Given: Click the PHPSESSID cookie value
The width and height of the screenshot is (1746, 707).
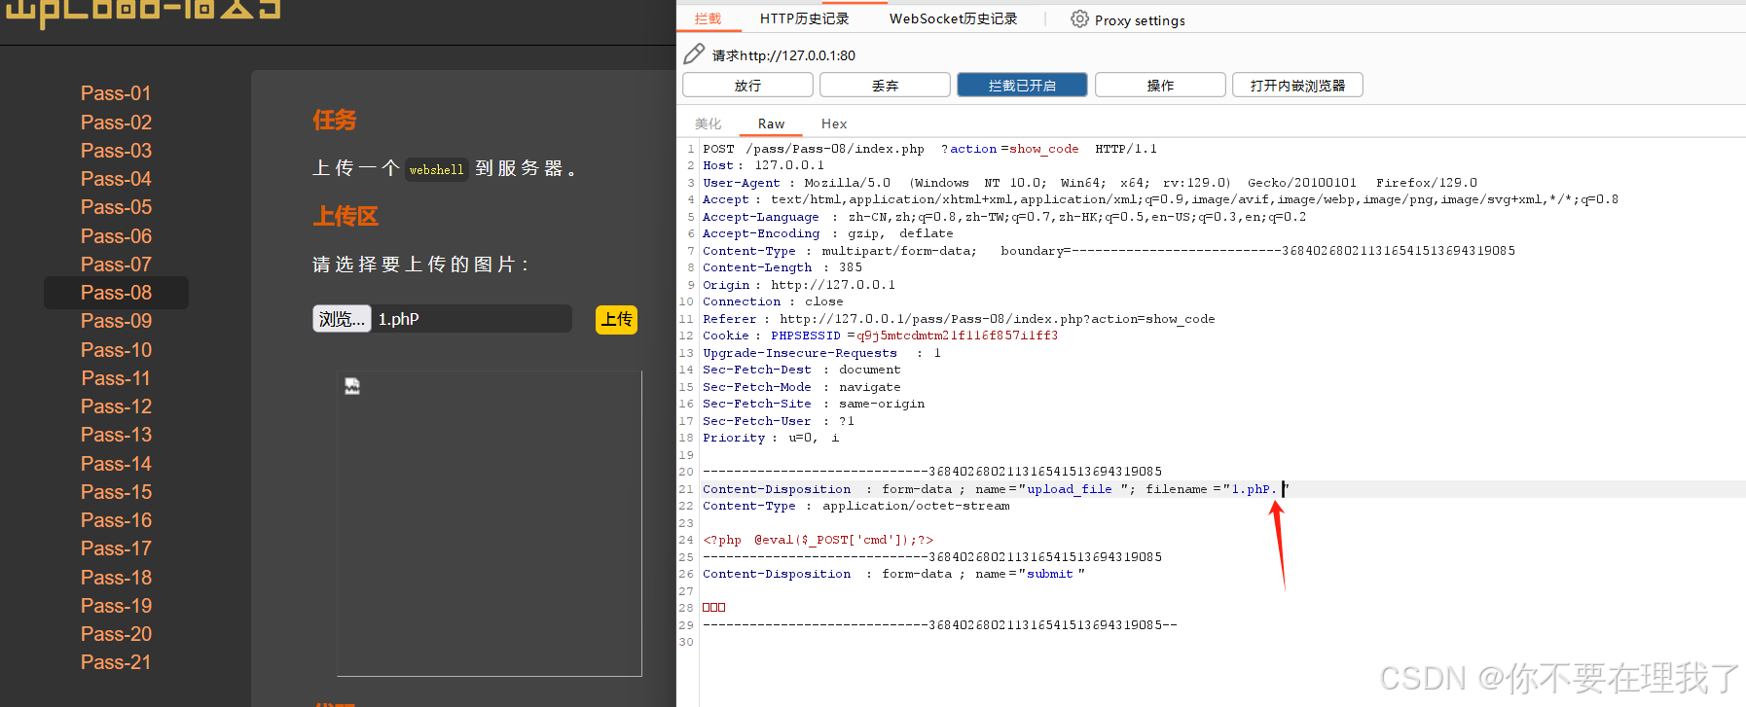Looking at the screenshot, I should (957, 336).
